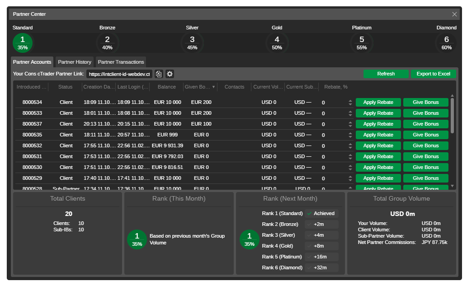This screenshot has height=286, width=467.
Task: Select the Bronze rank 2 circle
Action: [107, 43]
